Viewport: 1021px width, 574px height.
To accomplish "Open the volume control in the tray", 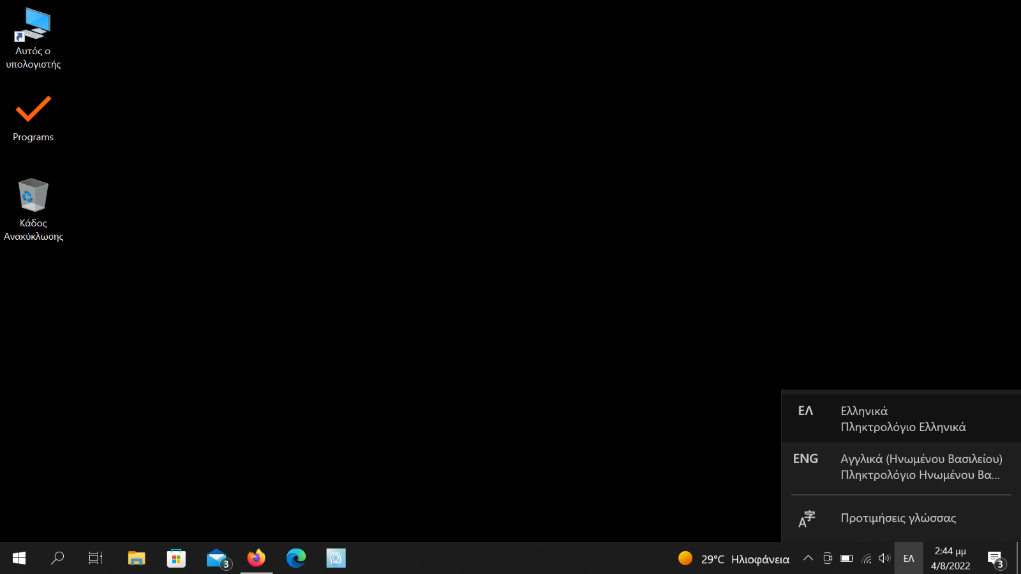I will [884, 559].
